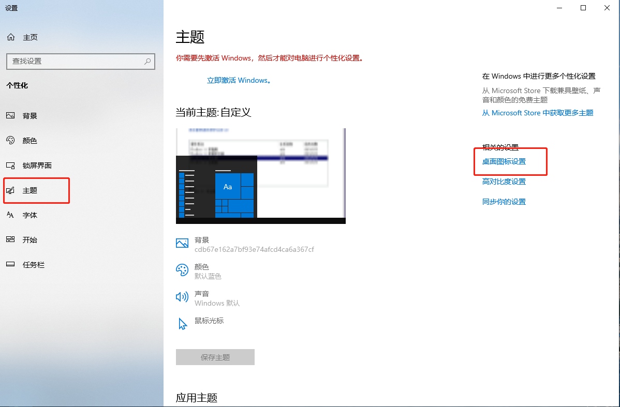Image resolution: width=620 pixels, height=407 pixels.
Task: Open 背景 (Background) settings in sidebar
Action: [x=29, y=115]
